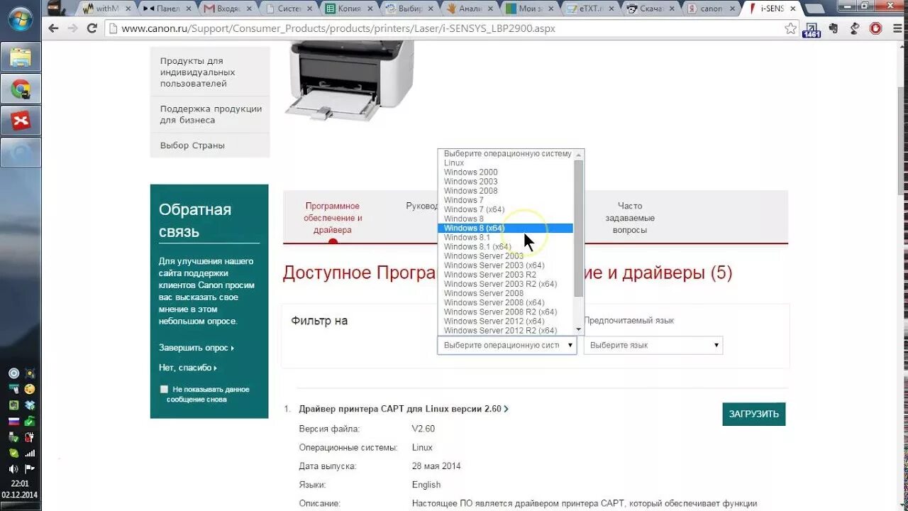Image resolution: width=908 pixels, height=511 pixels.
Task: Click 'Завершить опрос' link
Action: point(196,348)
